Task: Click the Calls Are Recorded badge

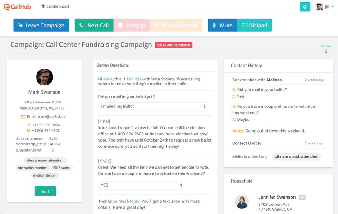Action: click(174, 45)
